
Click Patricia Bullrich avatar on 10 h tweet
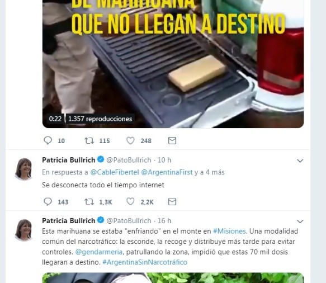tap(23, 169)
